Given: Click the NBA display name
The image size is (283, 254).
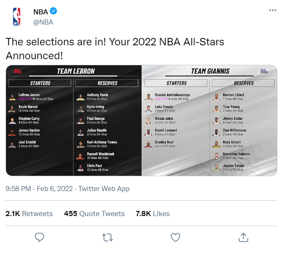Looking at the screenshot, I should click(41, 12).
